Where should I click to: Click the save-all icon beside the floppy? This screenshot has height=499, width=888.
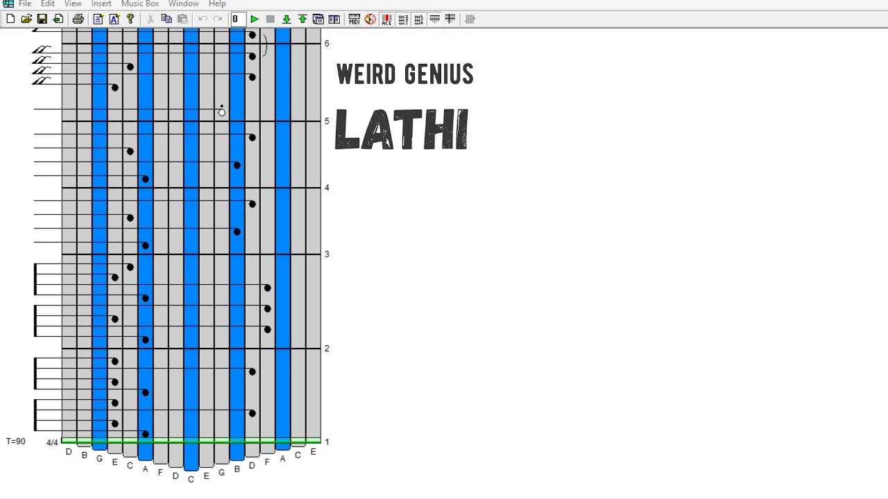click(x=58, y=19)
